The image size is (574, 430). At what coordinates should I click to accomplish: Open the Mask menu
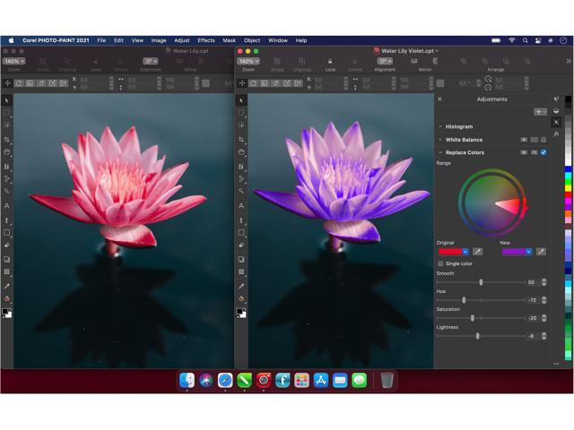coord(230,40)
